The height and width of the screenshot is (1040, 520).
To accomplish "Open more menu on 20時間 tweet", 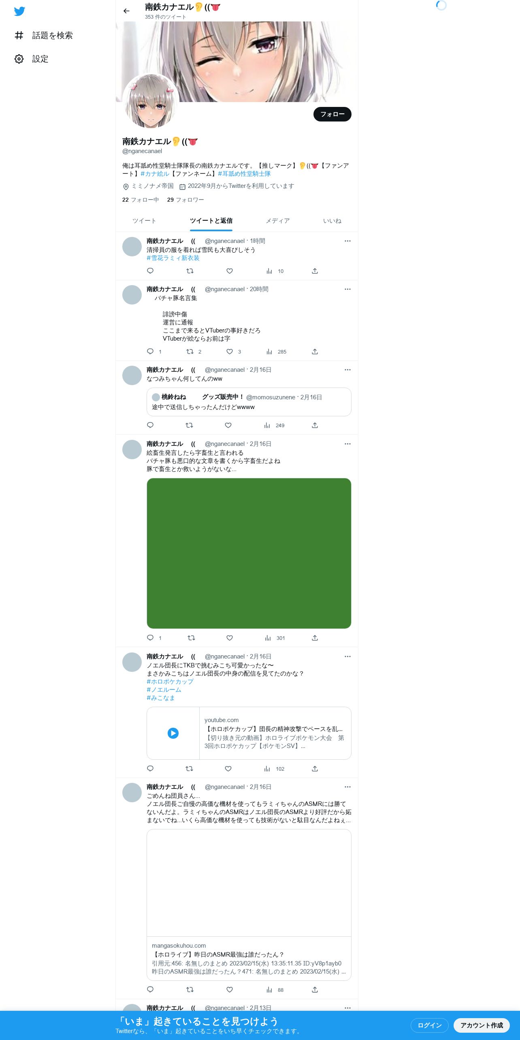I will click(347, 289).
